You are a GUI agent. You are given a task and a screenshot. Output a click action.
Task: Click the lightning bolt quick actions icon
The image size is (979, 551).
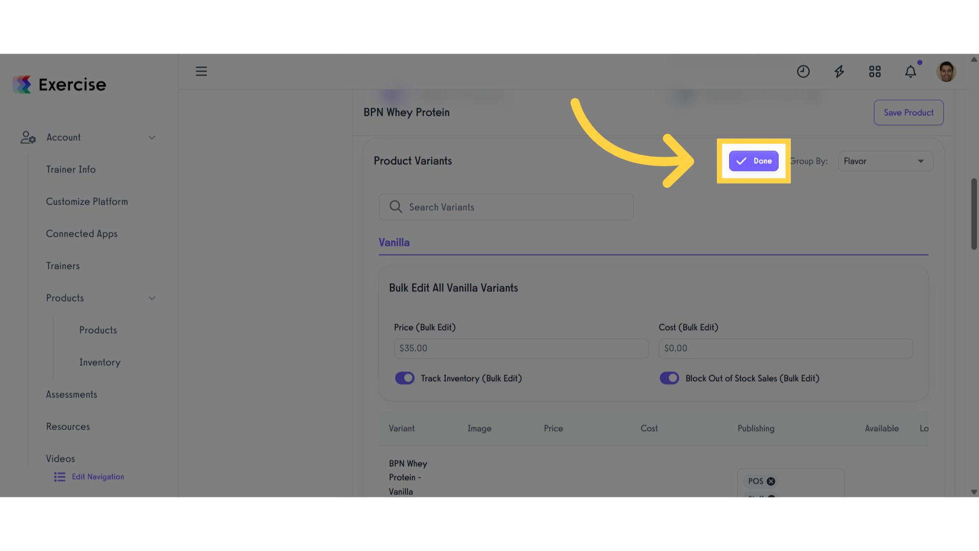point(839,71)
